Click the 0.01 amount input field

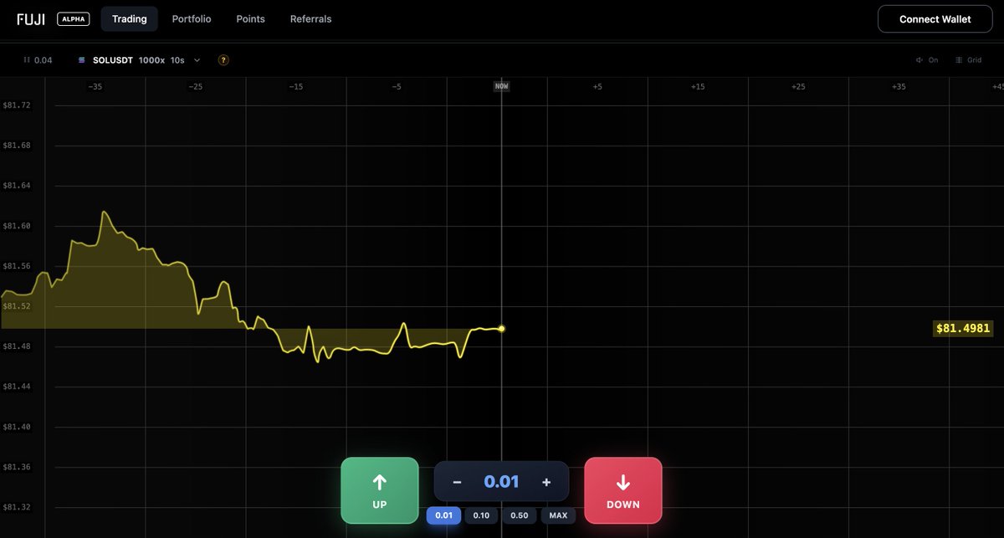point(501,482)
